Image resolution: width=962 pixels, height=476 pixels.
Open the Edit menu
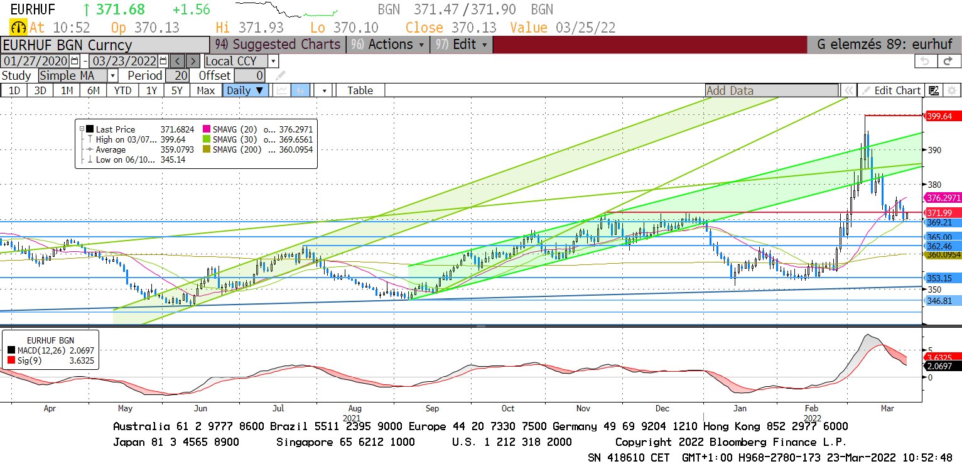point(462,45)
